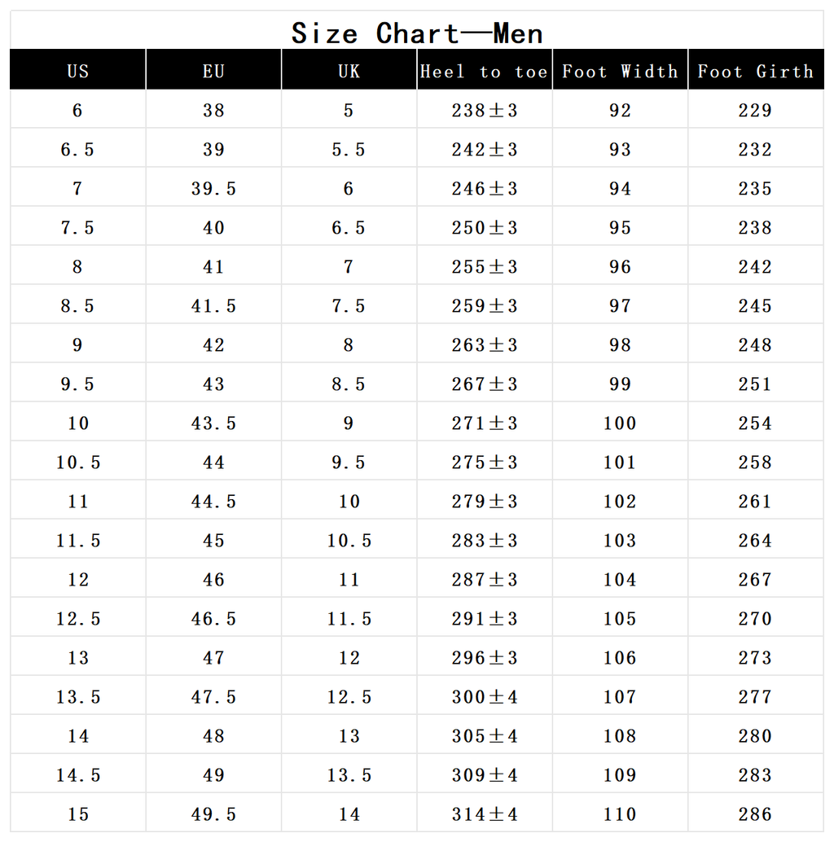Click the 255±3 heel to toe value
Screen dimensions: 834x842
pyautogui.click(x=485, y=265)
